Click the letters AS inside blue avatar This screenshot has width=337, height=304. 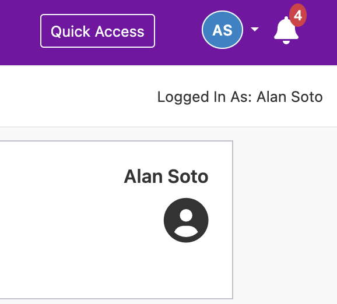(x=223, y=30)
